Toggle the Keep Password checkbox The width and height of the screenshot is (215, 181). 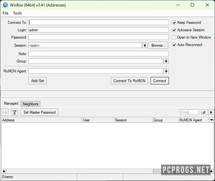[174, 23]
